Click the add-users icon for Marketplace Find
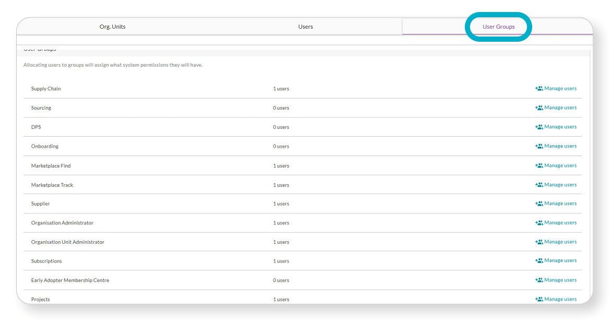This screenshot has height=321, width=610. 539,165
